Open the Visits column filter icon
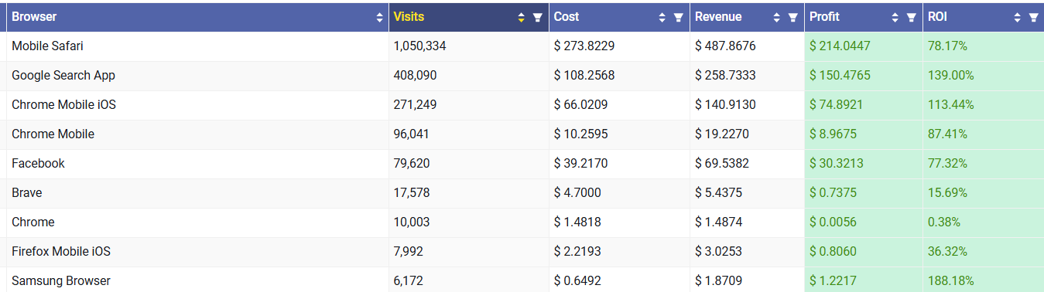Screen dimensions: 1044x292 pos(538,17)
